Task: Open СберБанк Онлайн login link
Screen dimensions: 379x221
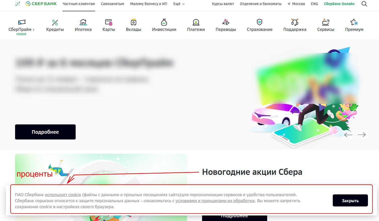Action: pyautogui.click(x=339, y=4)
